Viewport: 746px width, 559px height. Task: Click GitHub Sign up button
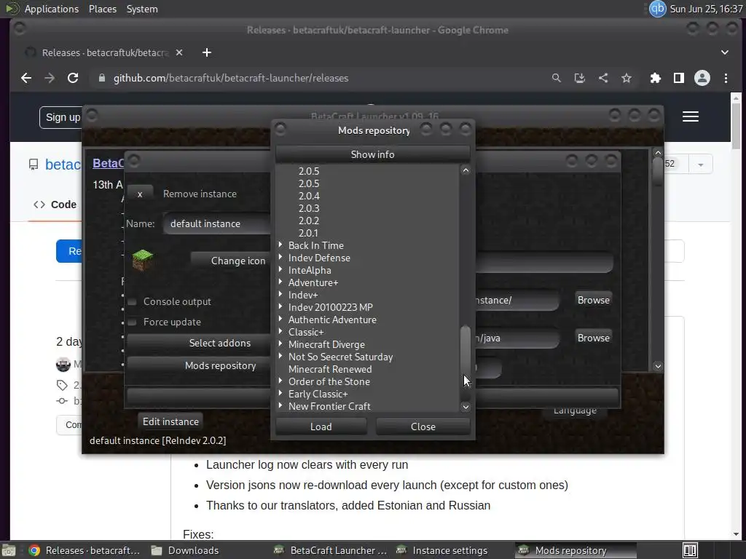pos(61,117)
